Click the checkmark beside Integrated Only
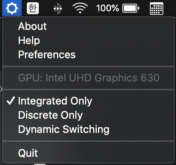 [x=11, y=100]
